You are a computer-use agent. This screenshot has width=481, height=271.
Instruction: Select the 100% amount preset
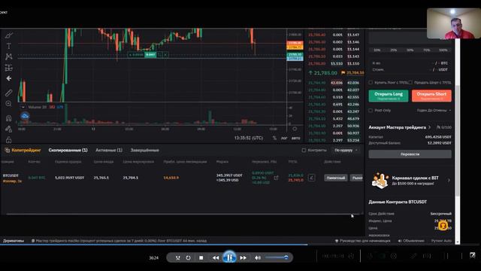pos(443,50)
